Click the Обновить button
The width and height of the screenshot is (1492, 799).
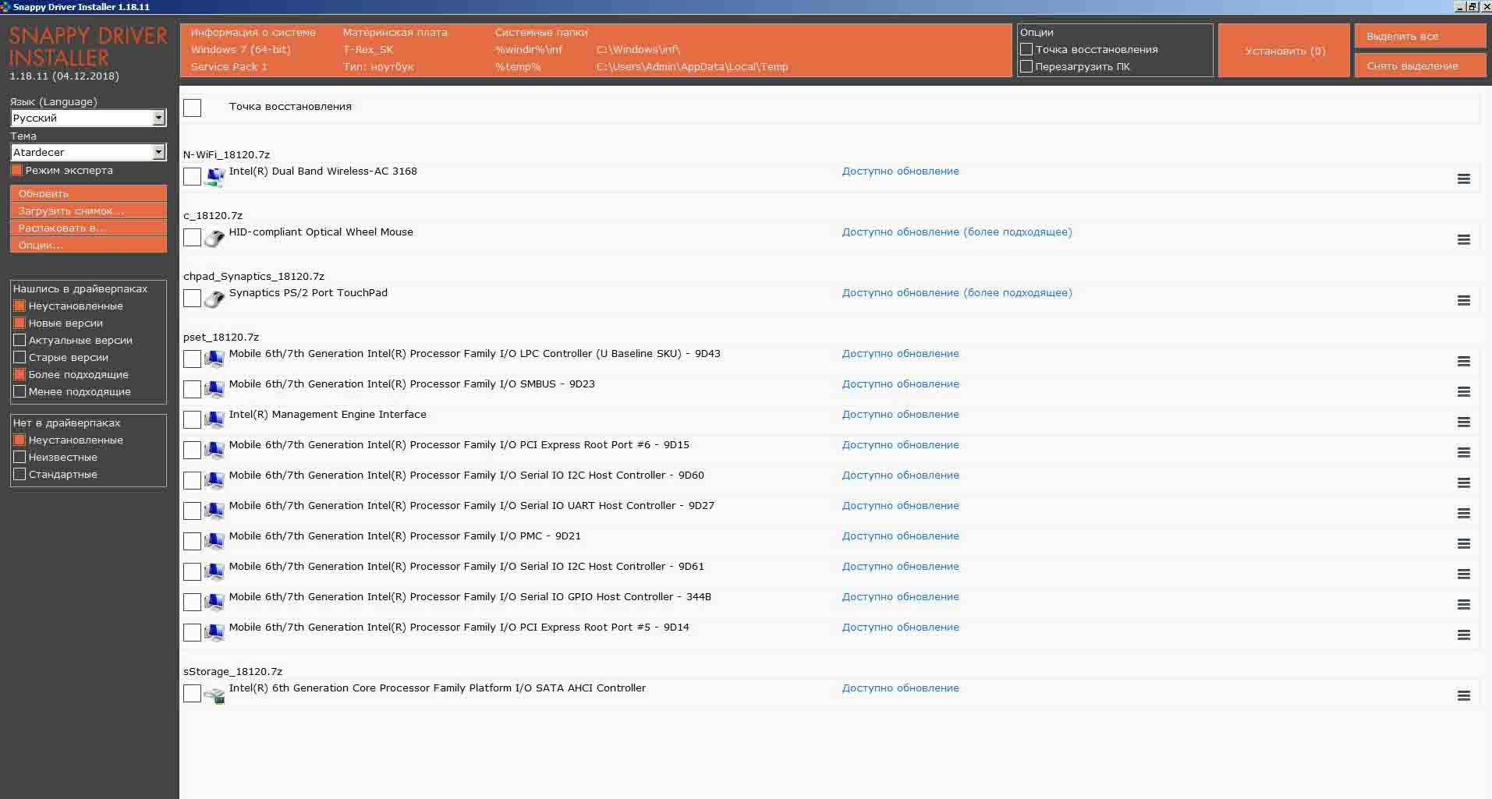(x=88, y=193)
